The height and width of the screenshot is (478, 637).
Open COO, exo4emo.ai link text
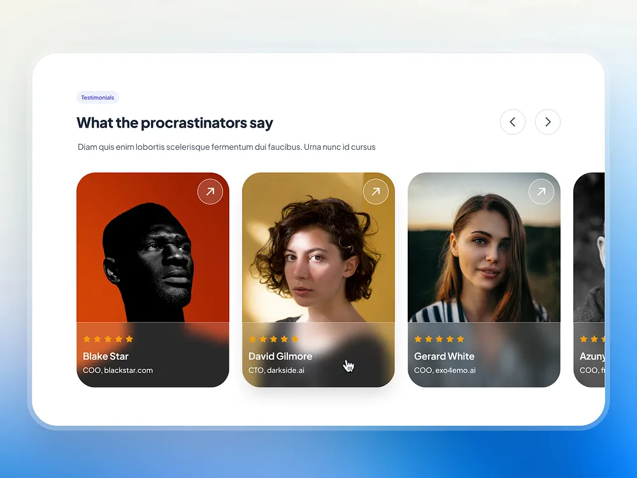click(445, 370)
